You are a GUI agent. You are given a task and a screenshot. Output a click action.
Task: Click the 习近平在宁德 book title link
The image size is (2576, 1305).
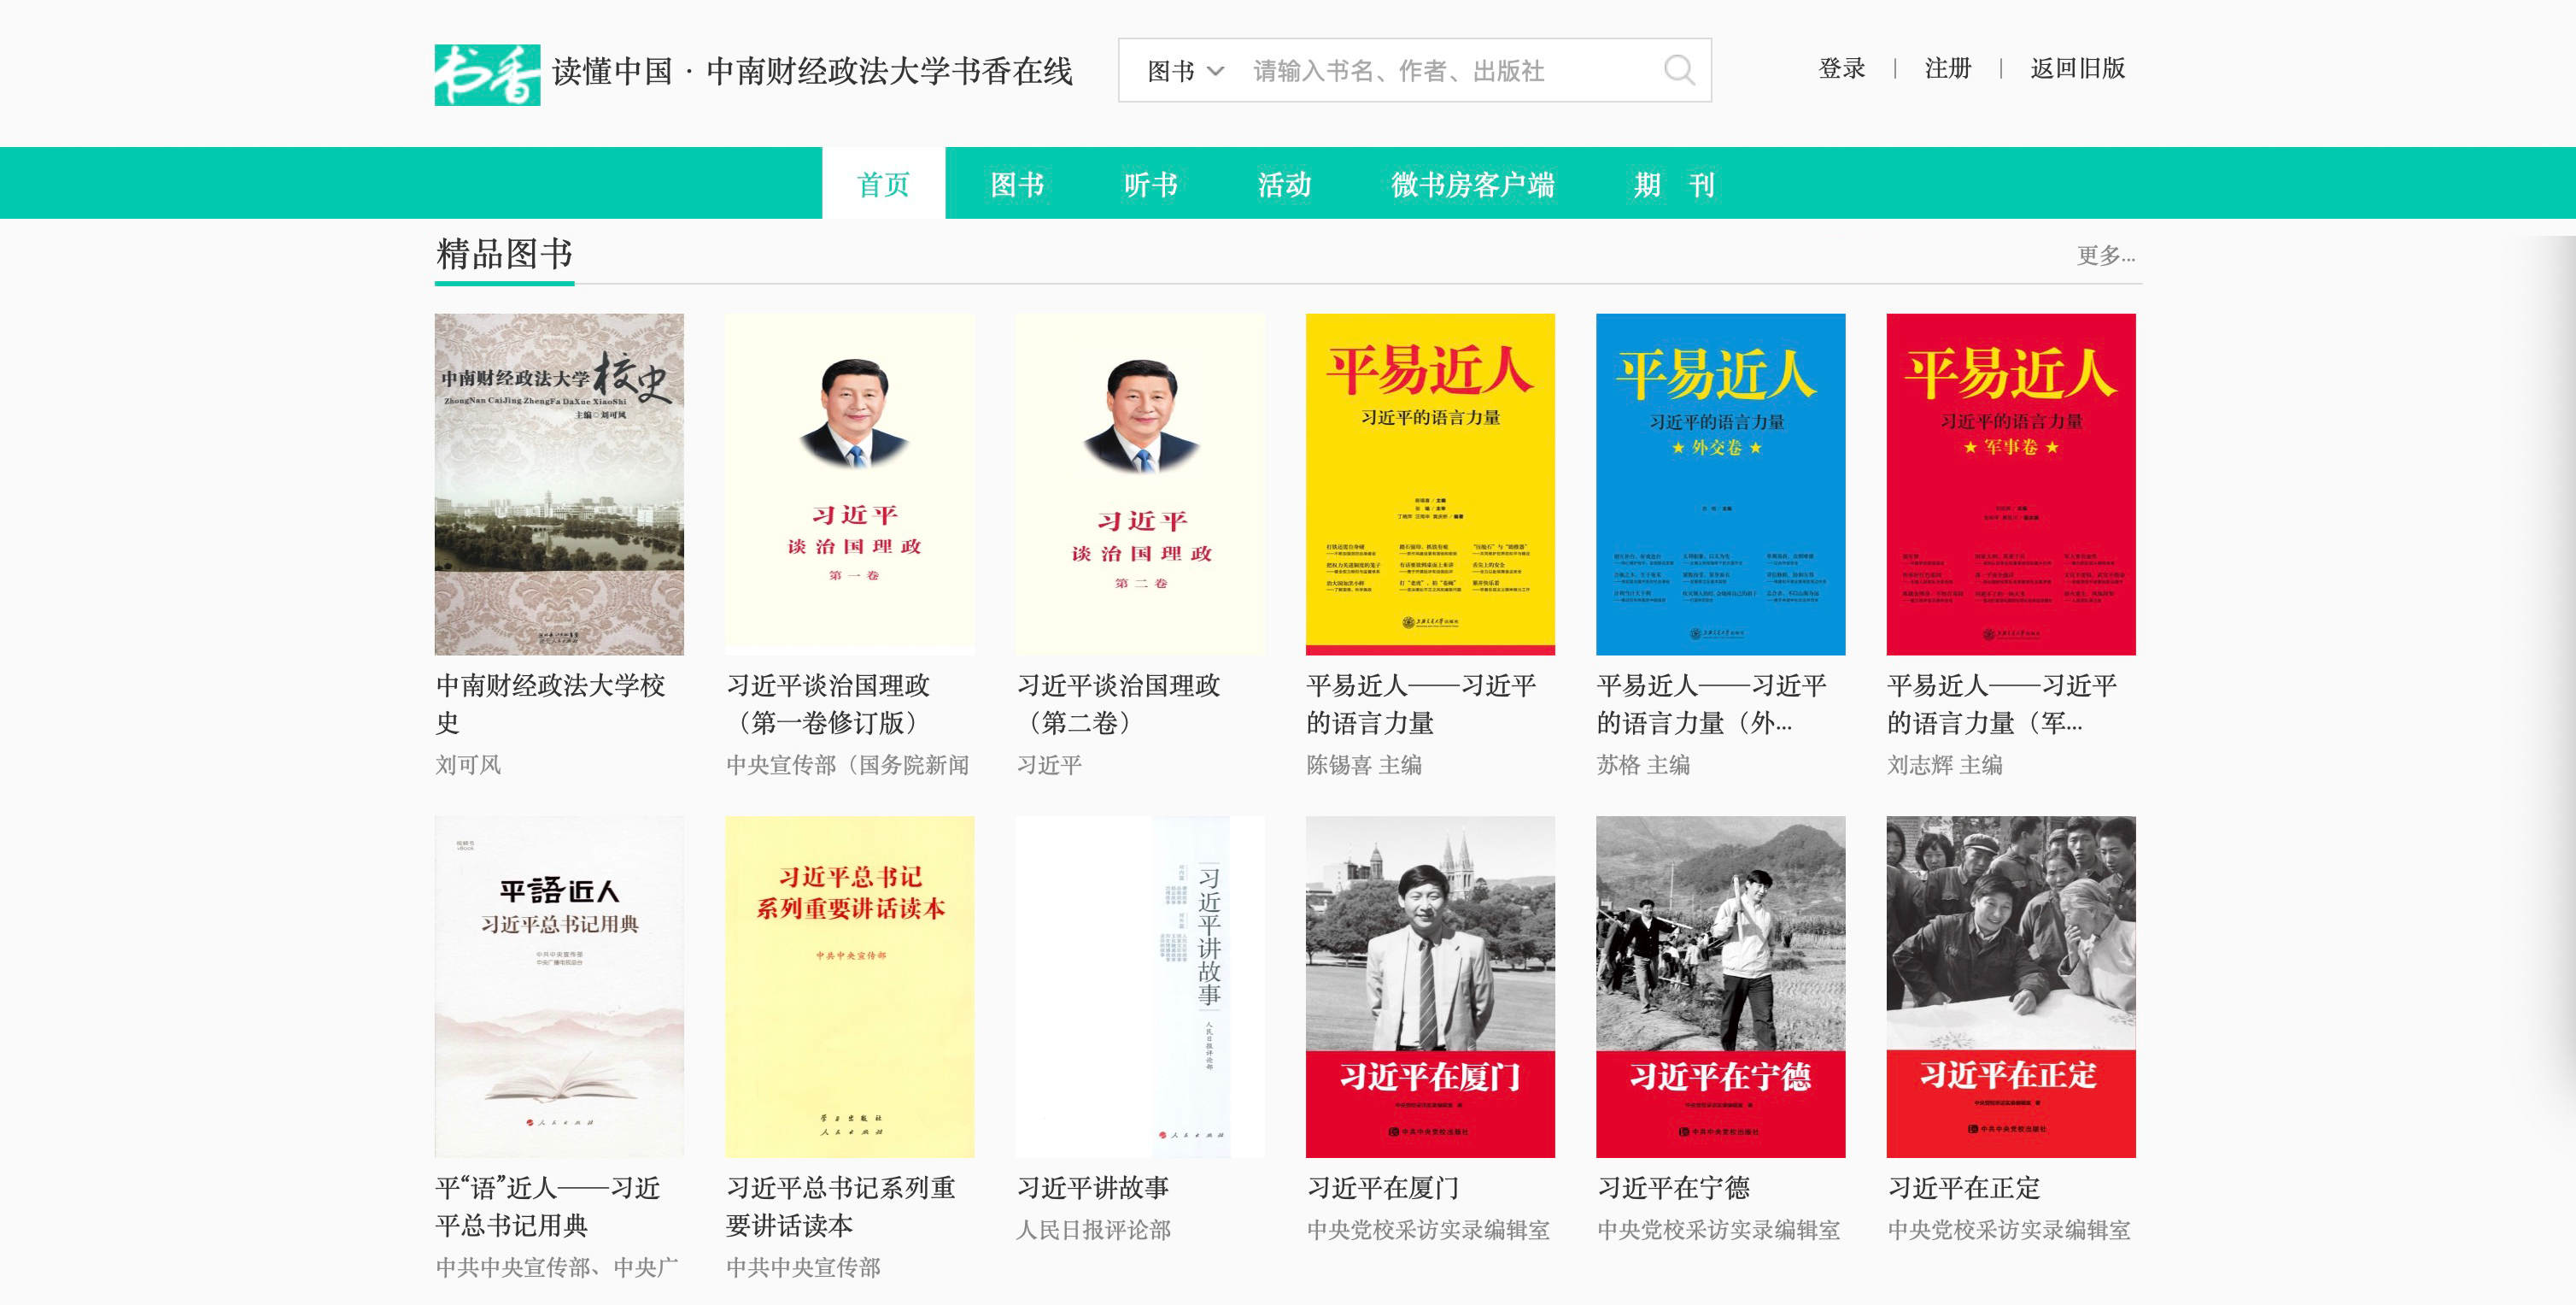(x=1673, y=1188)
